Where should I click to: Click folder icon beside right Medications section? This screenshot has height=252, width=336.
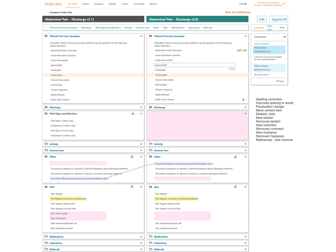pos(151,237)
